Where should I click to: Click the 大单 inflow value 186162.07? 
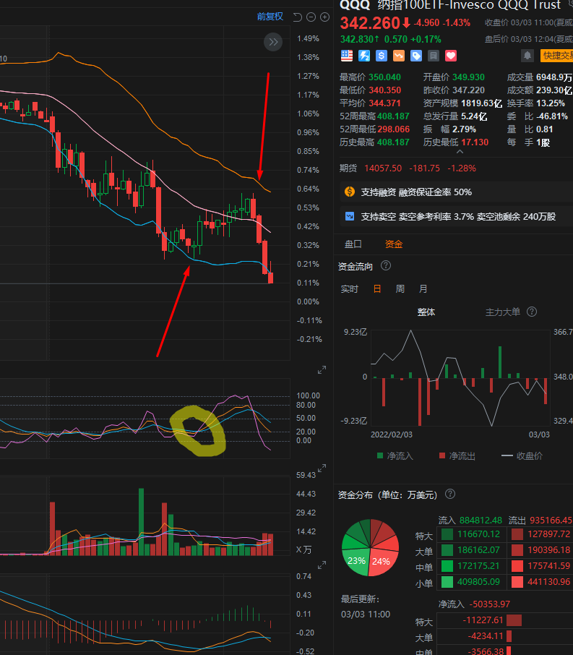478,550
